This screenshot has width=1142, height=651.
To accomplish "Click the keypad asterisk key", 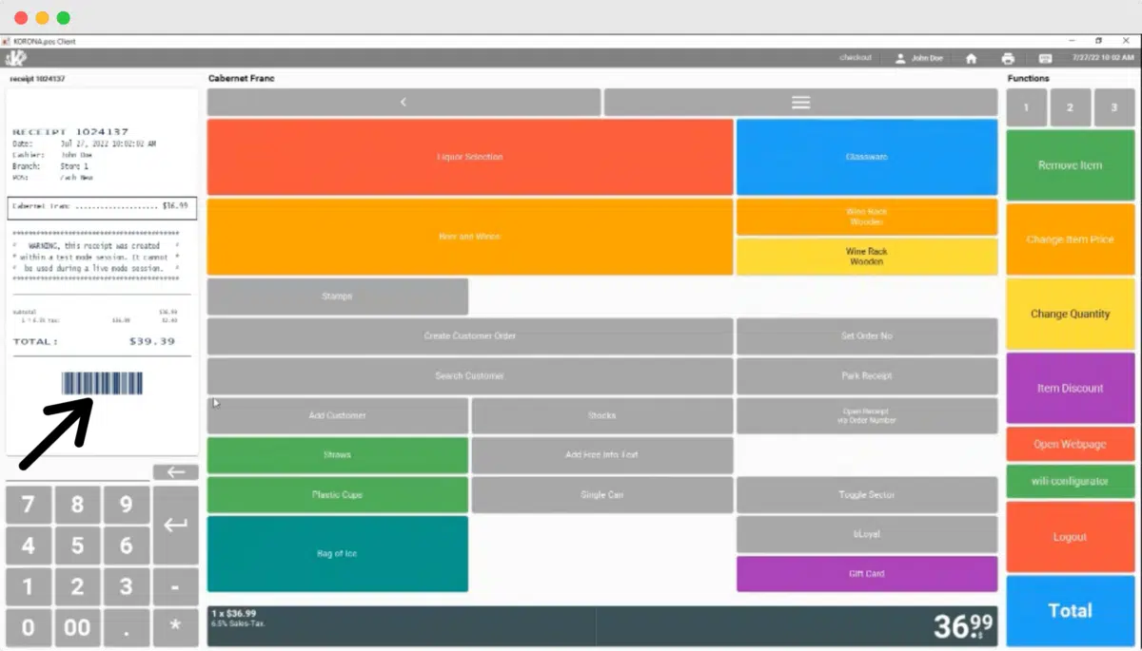I will 175,627.
